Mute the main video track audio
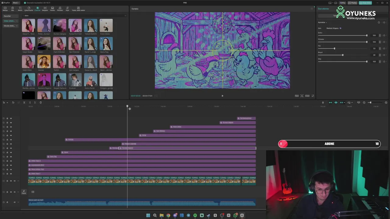Image resolution: width=390 pixels, height=219 pixels. (x=15, y=181)
